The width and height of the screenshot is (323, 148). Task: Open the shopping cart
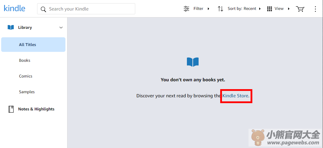click(x=300, y=9)
